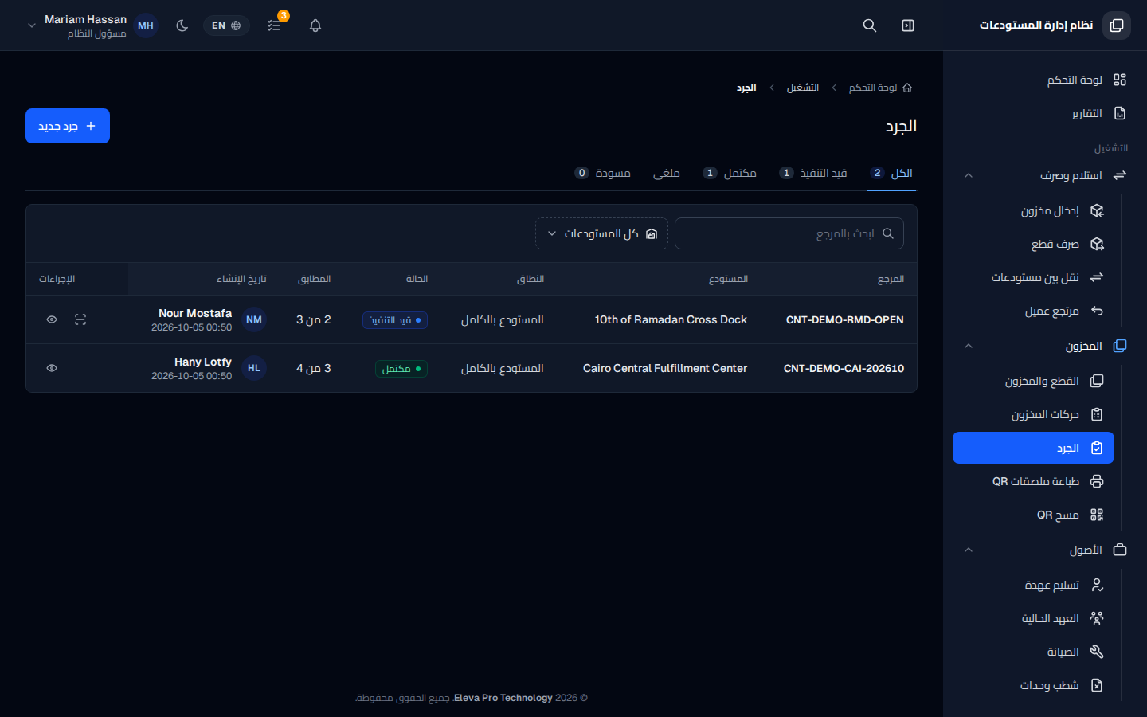Select the قيد التنفيذ tab

pos(813,173)
